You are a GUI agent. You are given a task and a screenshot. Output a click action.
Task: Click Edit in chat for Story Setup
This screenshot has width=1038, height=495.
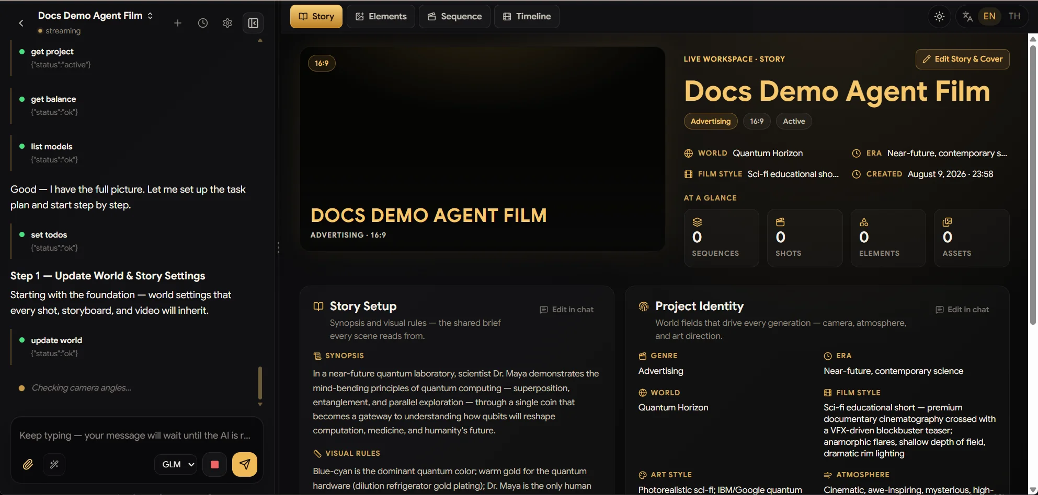(x=567, y=310)
